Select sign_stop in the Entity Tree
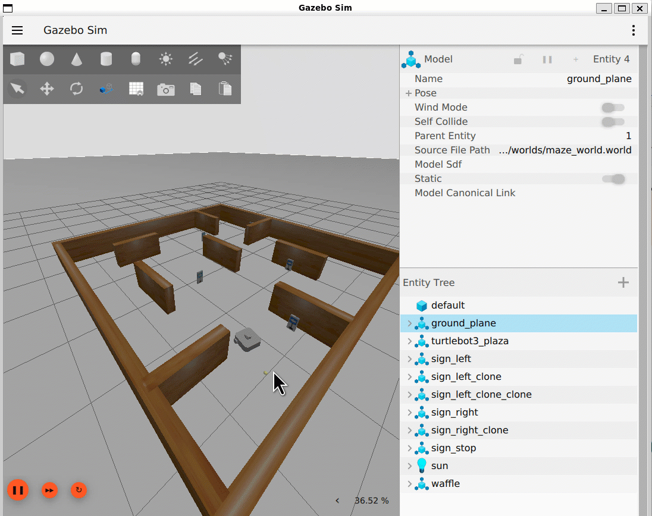 [453, 448]
